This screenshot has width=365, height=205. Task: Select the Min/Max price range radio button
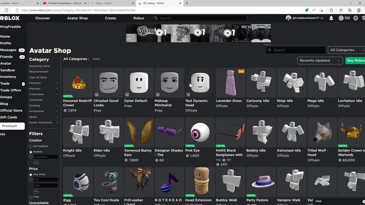(x=31, y=180)
